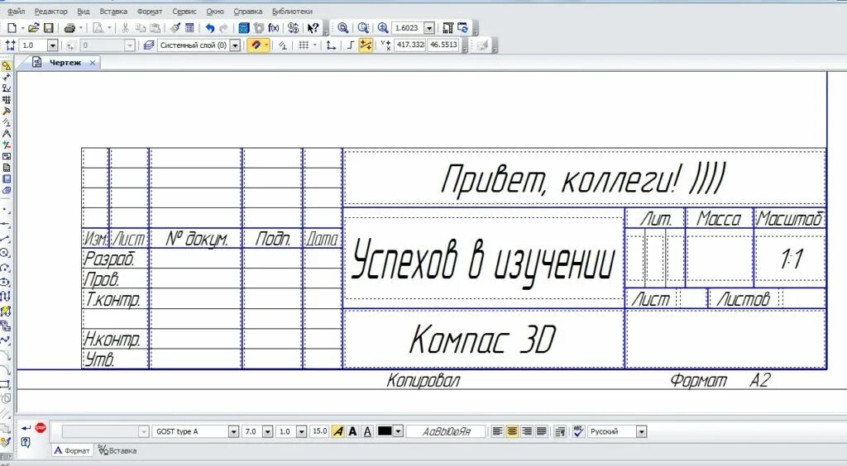Toggle bold text formatting

point(352,431)
